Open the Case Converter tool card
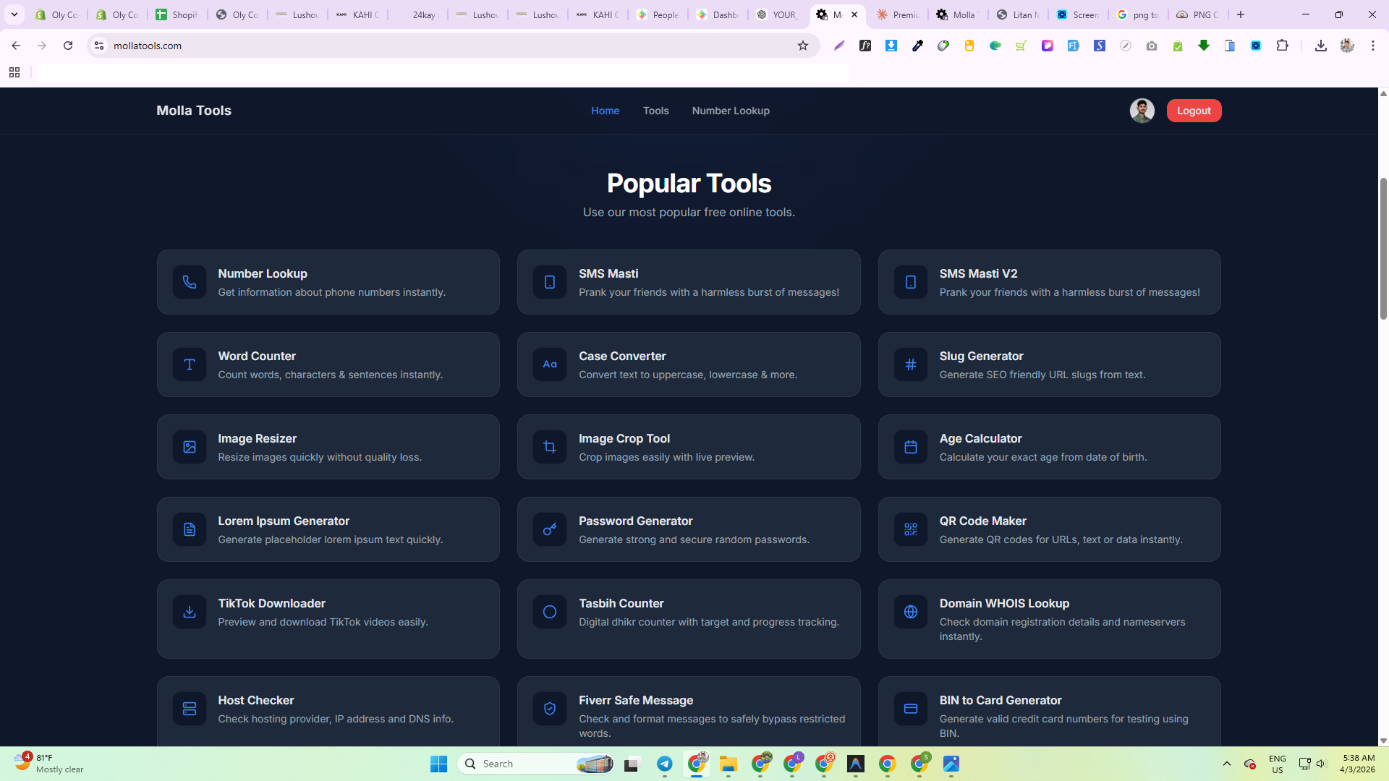Screen dimensions: 1389x781 click(688, 364)
